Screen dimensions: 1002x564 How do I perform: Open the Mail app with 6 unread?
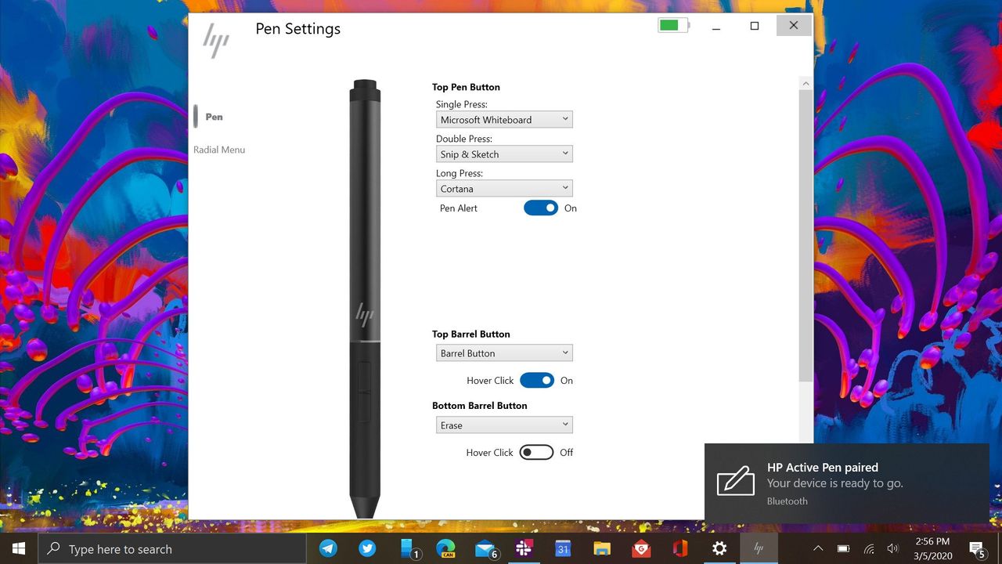pos(485,549)
